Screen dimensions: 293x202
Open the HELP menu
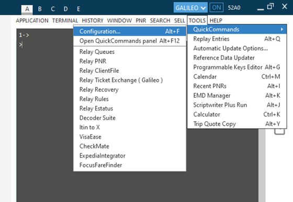(216, 20)
